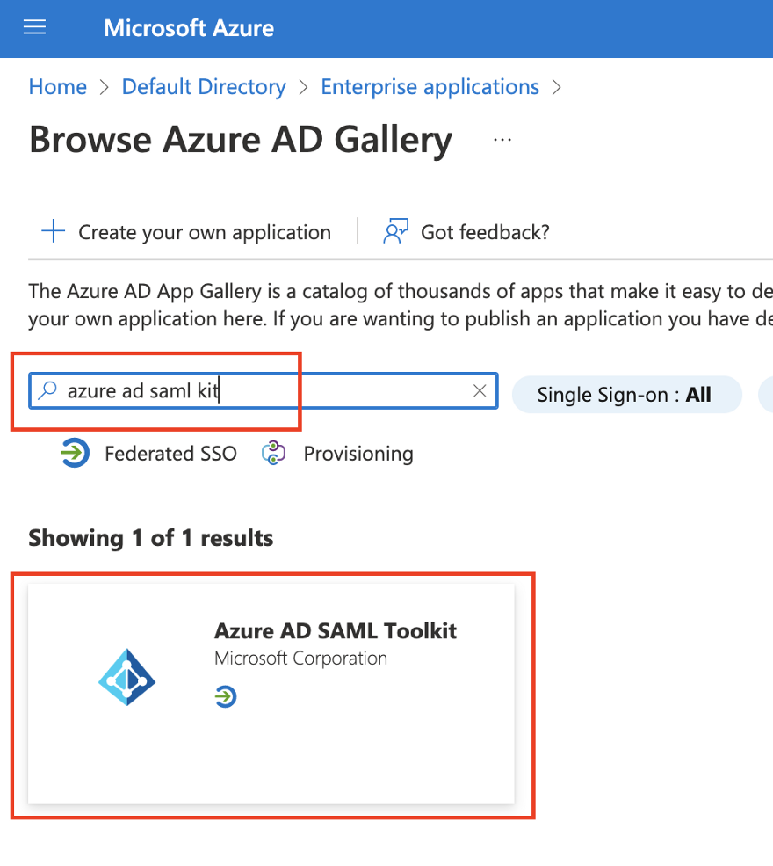The width and height of the screenshot is (773, 866).
Task: Click the magnifier icon in search box
Action: 49,391
